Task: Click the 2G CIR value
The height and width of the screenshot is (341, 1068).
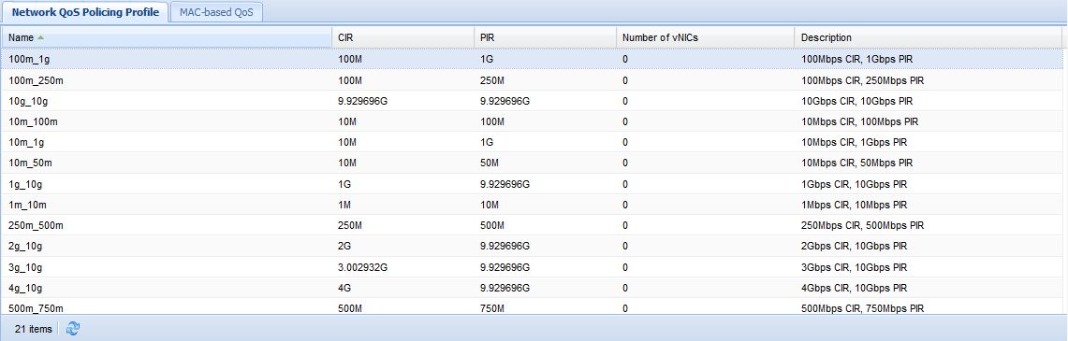Action: coord(344,246)
